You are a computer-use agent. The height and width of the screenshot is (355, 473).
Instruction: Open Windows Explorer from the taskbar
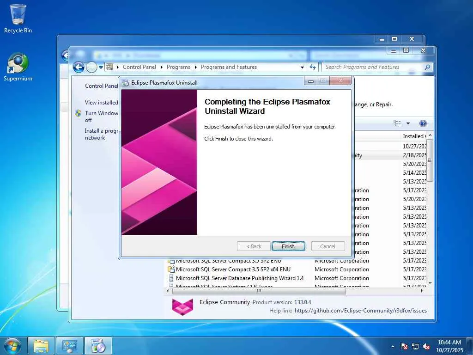click(x=41, y=346)
